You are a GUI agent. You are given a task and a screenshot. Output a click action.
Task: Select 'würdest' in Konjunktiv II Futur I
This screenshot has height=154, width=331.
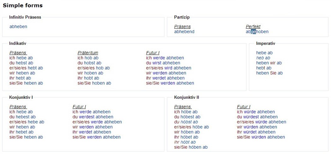[252, 117]
